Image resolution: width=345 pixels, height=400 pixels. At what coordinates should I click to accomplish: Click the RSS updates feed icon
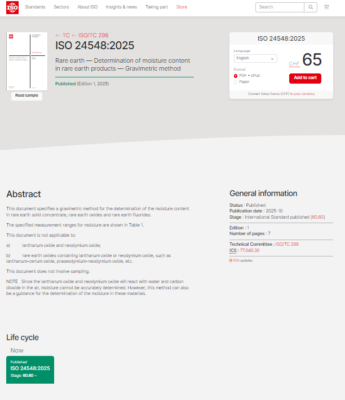tap(231, 260)
